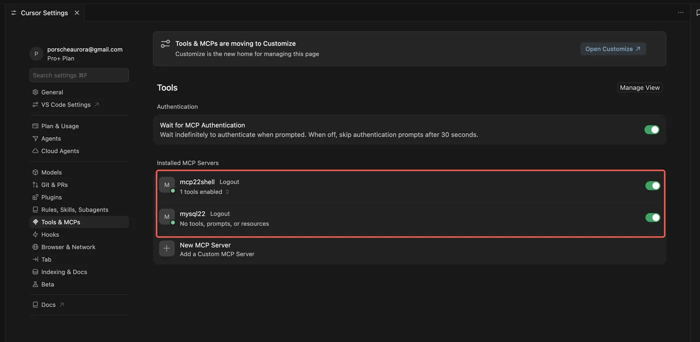Open Browser & Network settings entry
700x342 pixels.
point(79,247)
